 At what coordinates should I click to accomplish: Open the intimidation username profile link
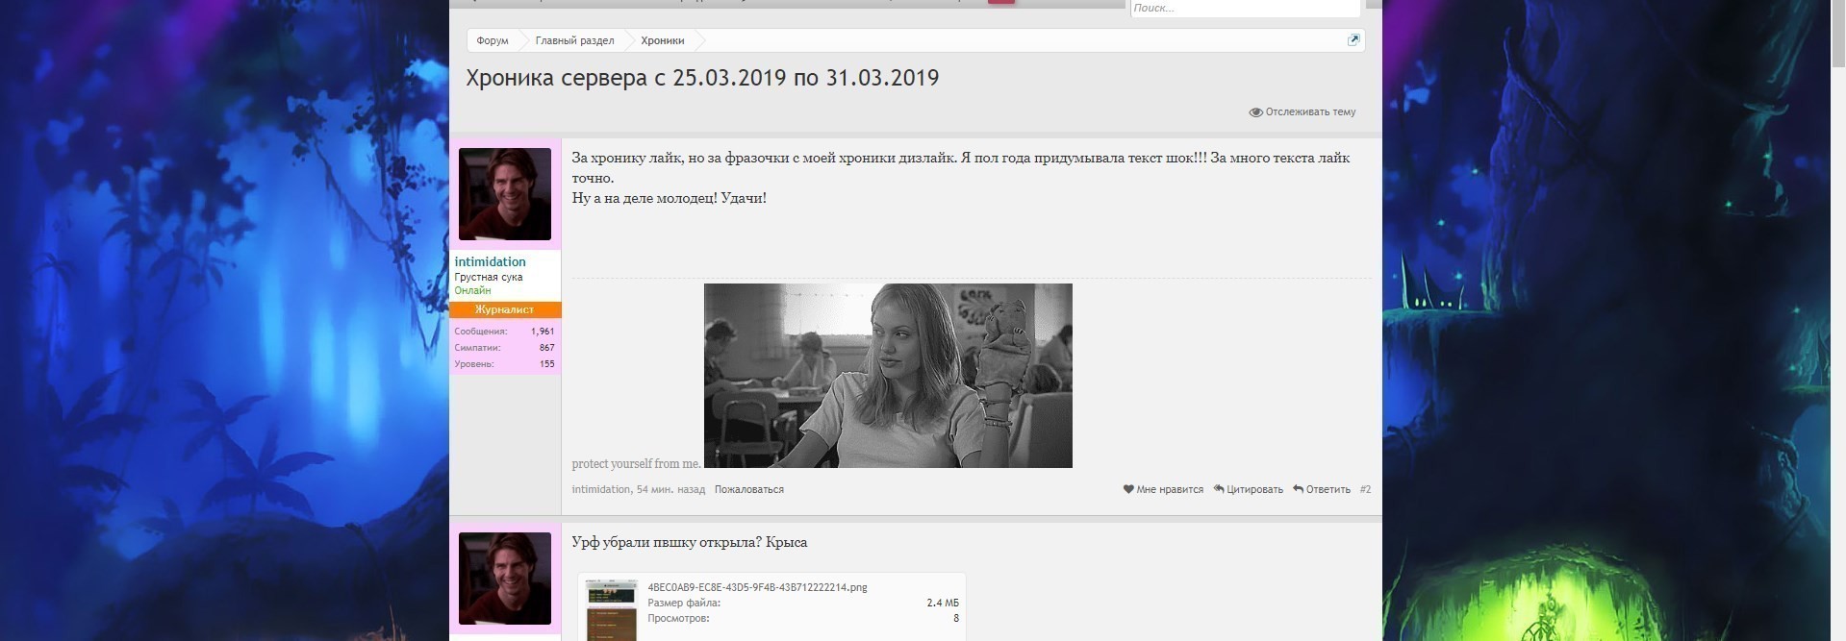click(x=490, y=261)
